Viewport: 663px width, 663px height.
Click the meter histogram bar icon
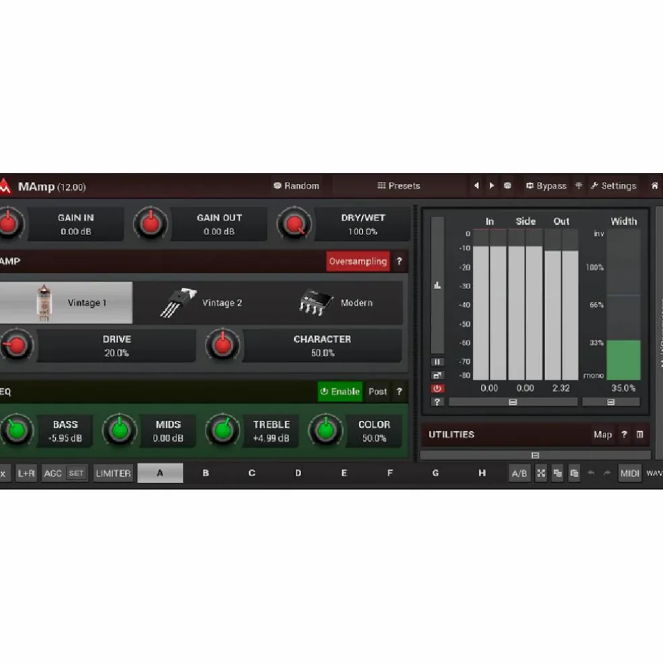pos(438,285)
